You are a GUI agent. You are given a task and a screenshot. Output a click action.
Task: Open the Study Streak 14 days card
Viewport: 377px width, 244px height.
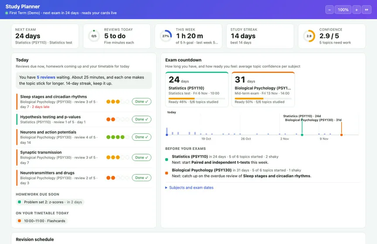click(x=260, y=36)
